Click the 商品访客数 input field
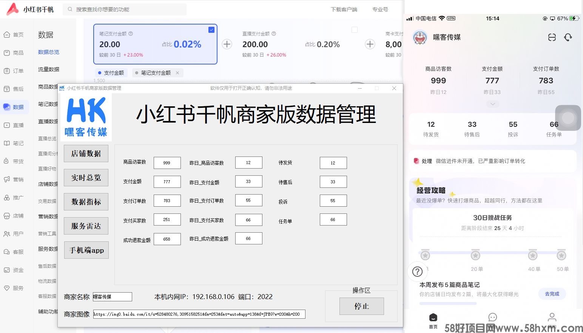The image size is (583, 333). point(167,163)
